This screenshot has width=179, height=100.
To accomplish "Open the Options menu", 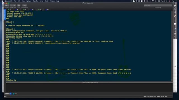I will 29,1.
